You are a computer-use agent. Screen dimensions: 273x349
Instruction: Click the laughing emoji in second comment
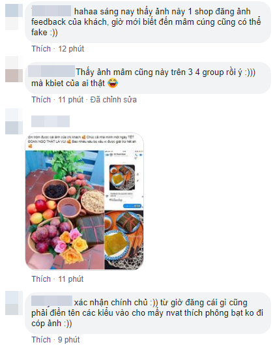pos(113,83)
